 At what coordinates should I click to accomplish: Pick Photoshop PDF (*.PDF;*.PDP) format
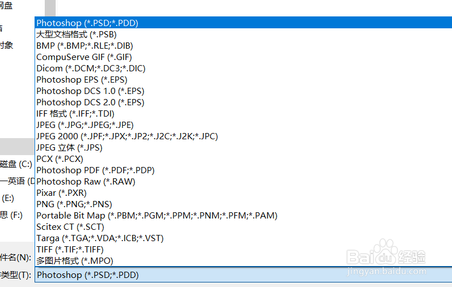pyautogui.click(x=244, y=170)
